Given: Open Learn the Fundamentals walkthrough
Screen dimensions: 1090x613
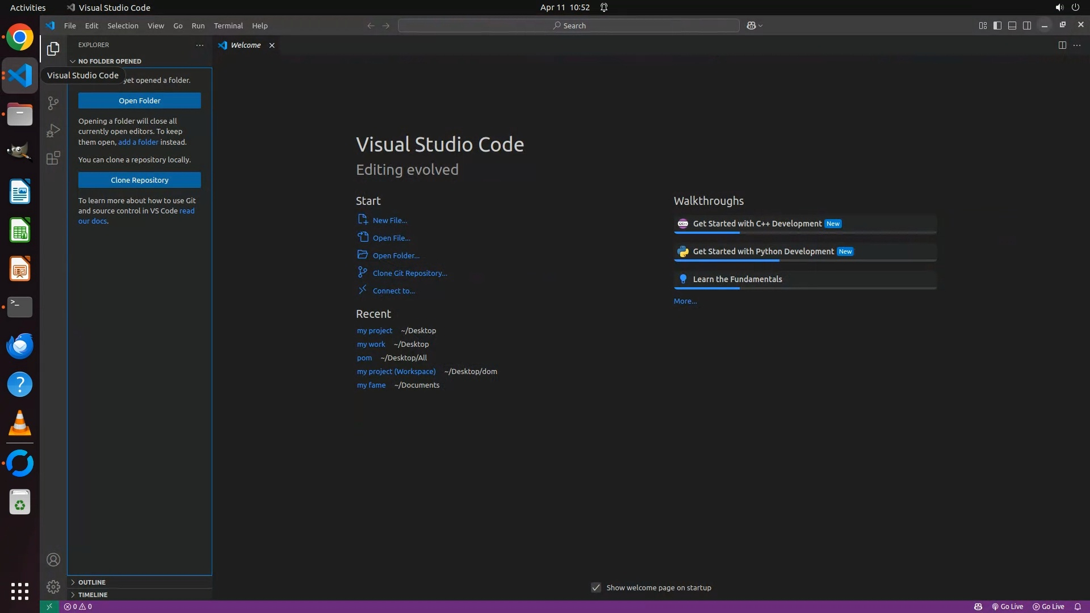Looking at the screenshot, I should tap(737, 279).
